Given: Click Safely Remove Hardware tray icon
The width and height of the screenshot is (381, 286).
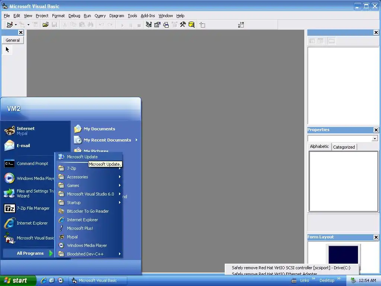Looking at the screenshot, I should [x=353, y=280].
